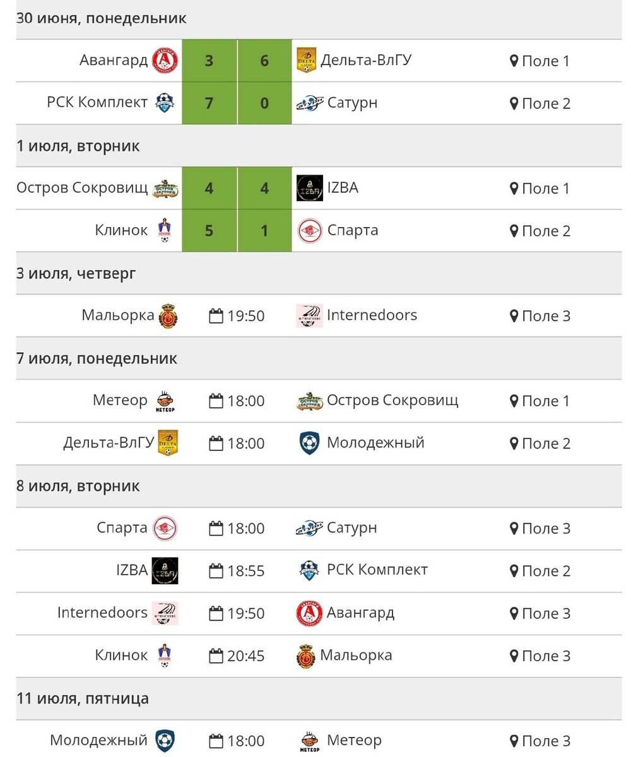Select the Сатурн team name in July 8 match
The width and height of the screenshot is (631, 757).
coord(351,527)
